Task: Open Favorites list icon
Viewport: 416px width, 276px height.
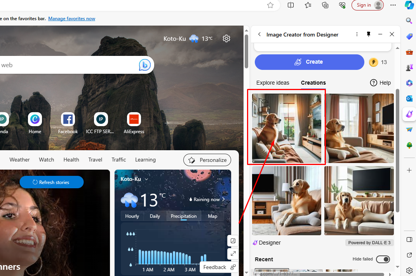Action: 308,5
